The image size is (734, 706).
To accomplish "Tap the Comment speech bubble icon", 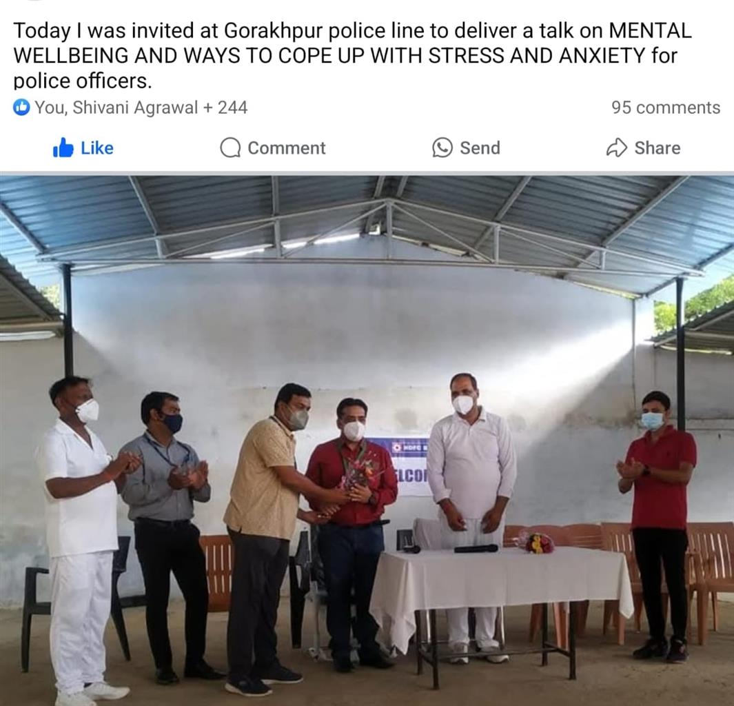I will click(230, 148).
